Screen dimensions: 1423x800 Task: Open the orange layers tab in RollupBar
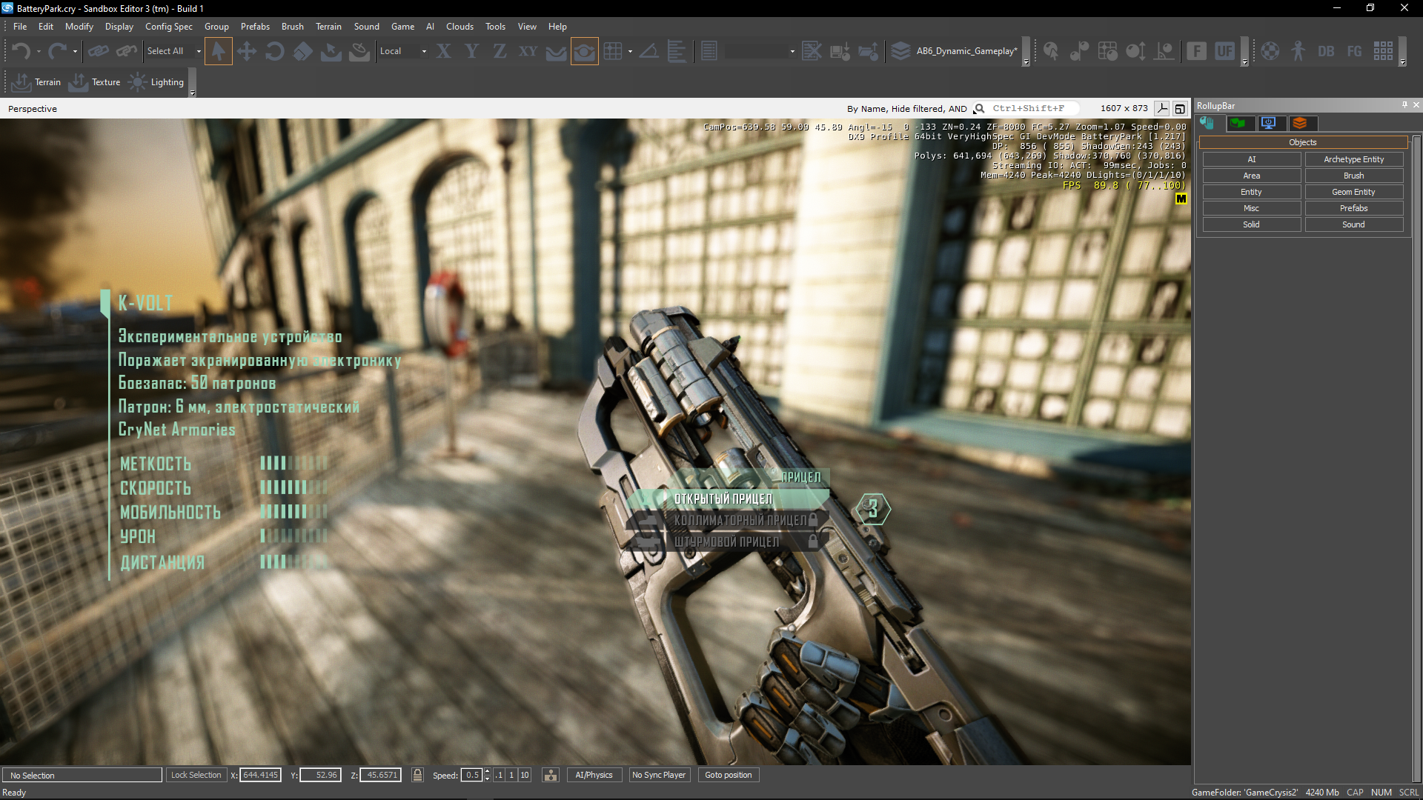point(1300,123)
